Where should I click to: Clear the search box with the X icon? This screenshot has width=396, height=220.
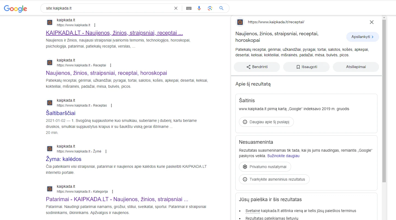[176, 8]
